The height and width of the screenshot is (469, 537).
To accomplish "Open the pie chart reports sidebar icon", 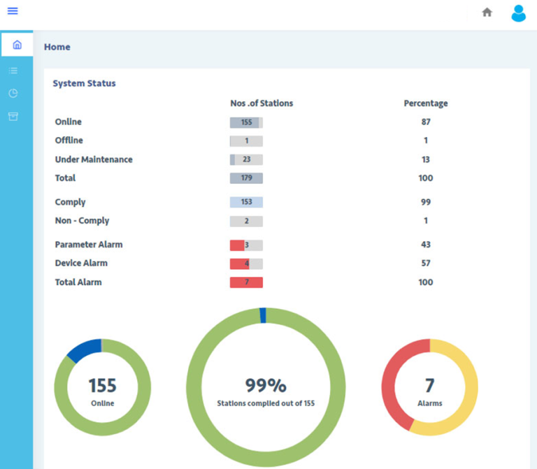I will point(13,93).
